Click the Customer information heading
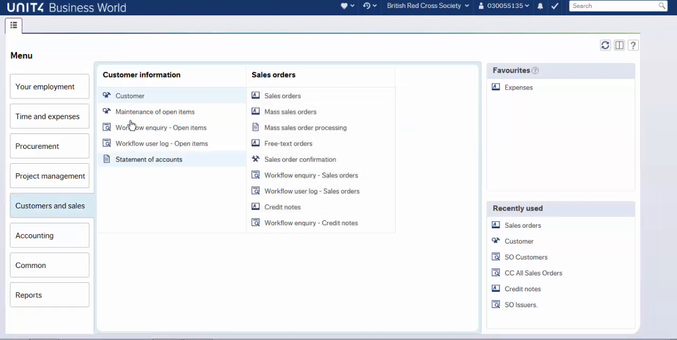 point(141,75)
